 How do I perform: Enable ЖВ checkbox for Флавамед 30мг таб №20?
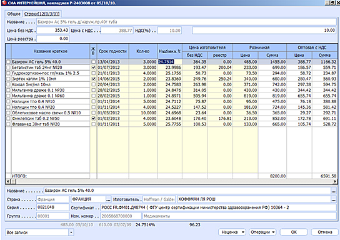click(93, 124)
